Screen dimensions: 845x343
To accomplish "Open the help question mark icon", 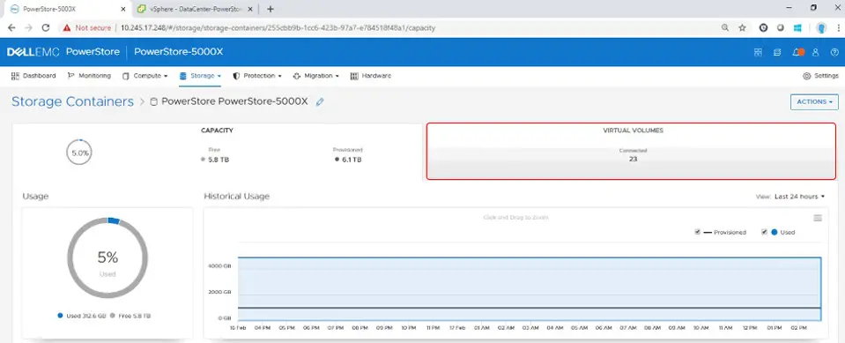I will [x=834, y=52].
